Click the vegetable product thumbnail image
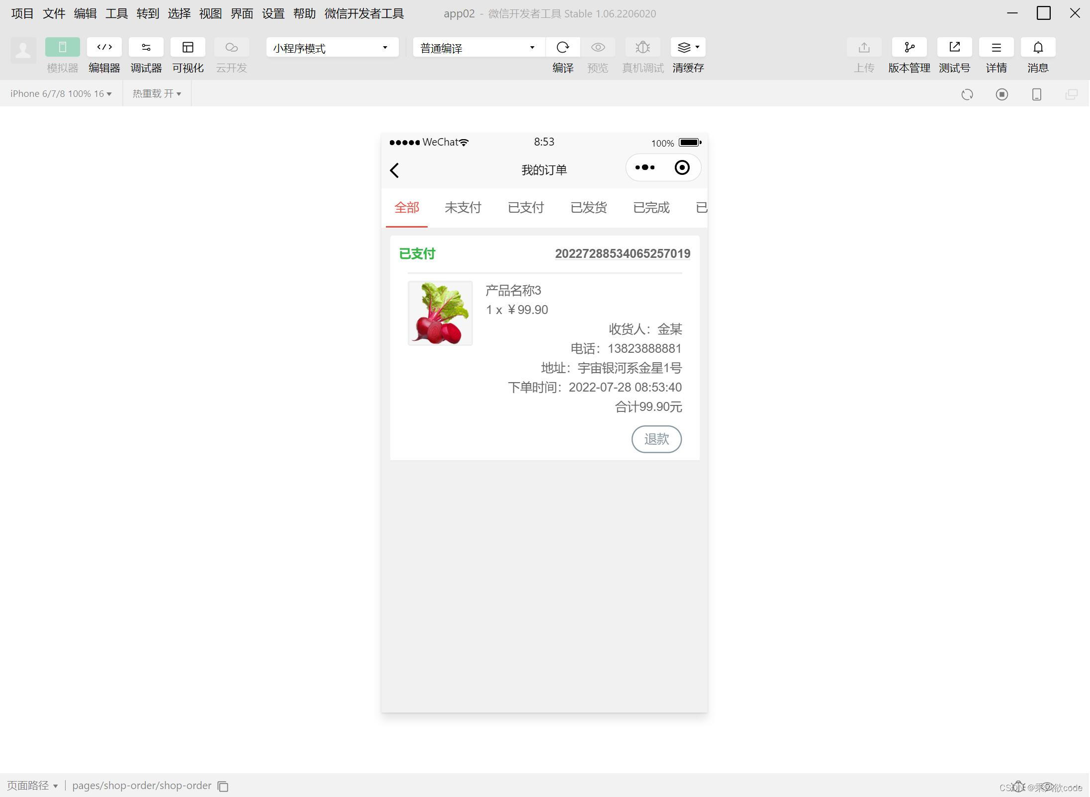The width and height of the screenshot is (1090, 797). click(x=440, y=313)
